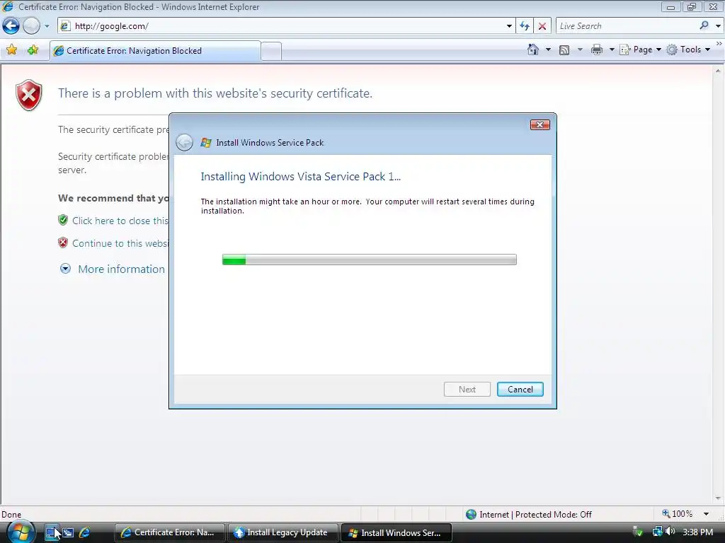Click the Switch between windows quick launch icon
Screen dimensions: 725x543
click(69, 533)
